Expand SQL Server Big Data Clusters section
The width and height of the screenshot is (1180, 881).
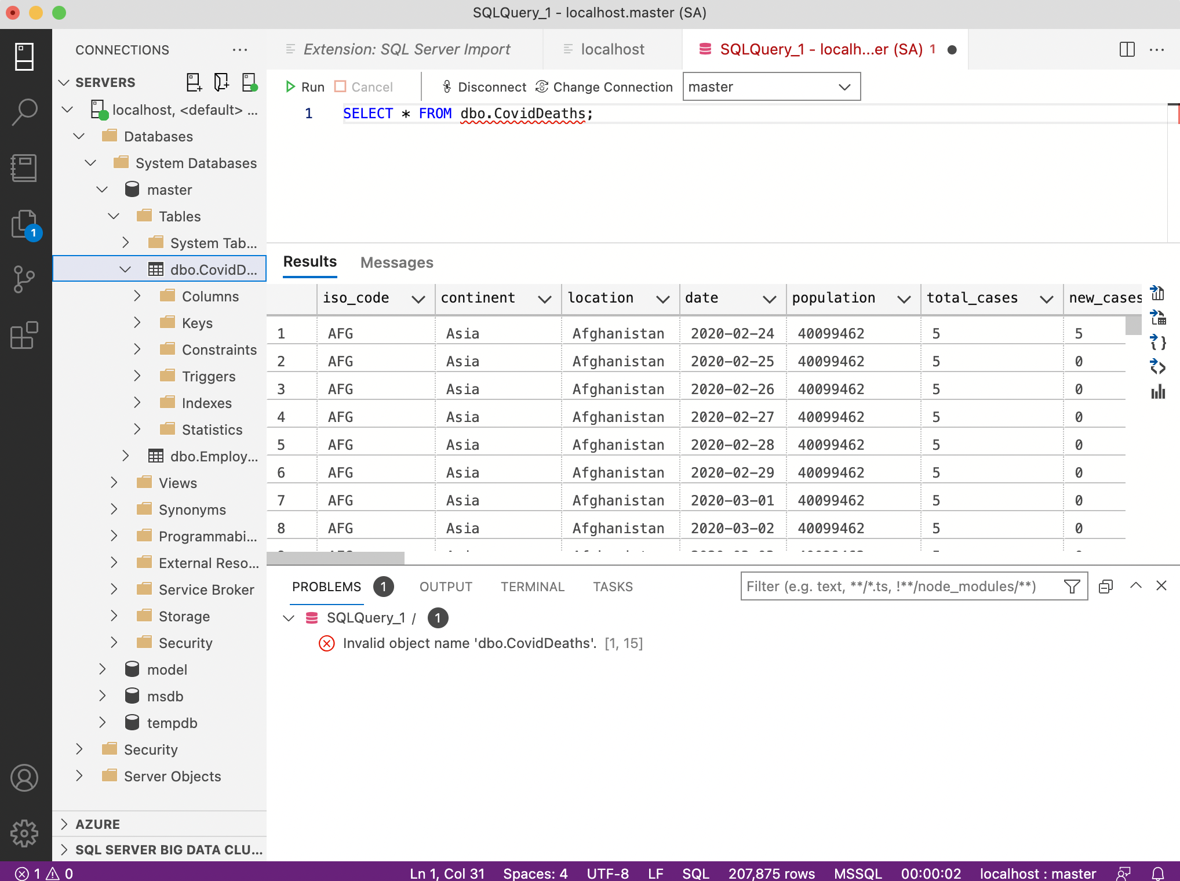tap(64, 850)
